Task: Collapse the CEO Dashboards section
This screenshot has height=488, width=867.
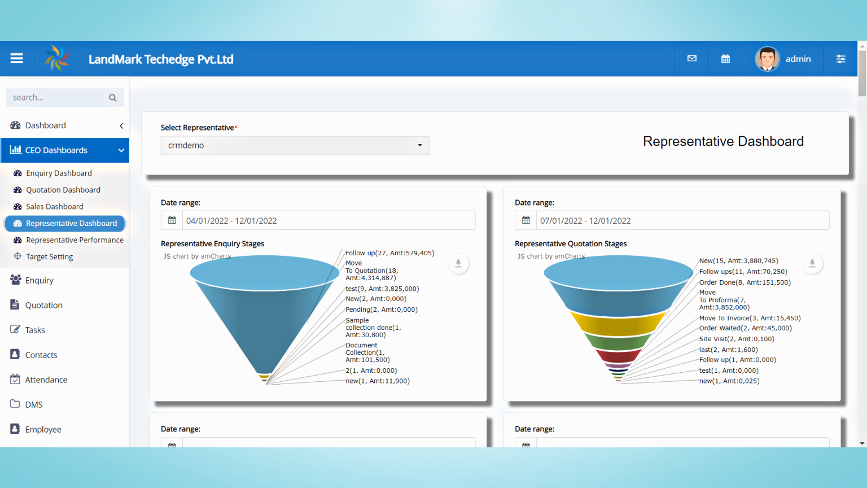Action: [x=121, y=150]
